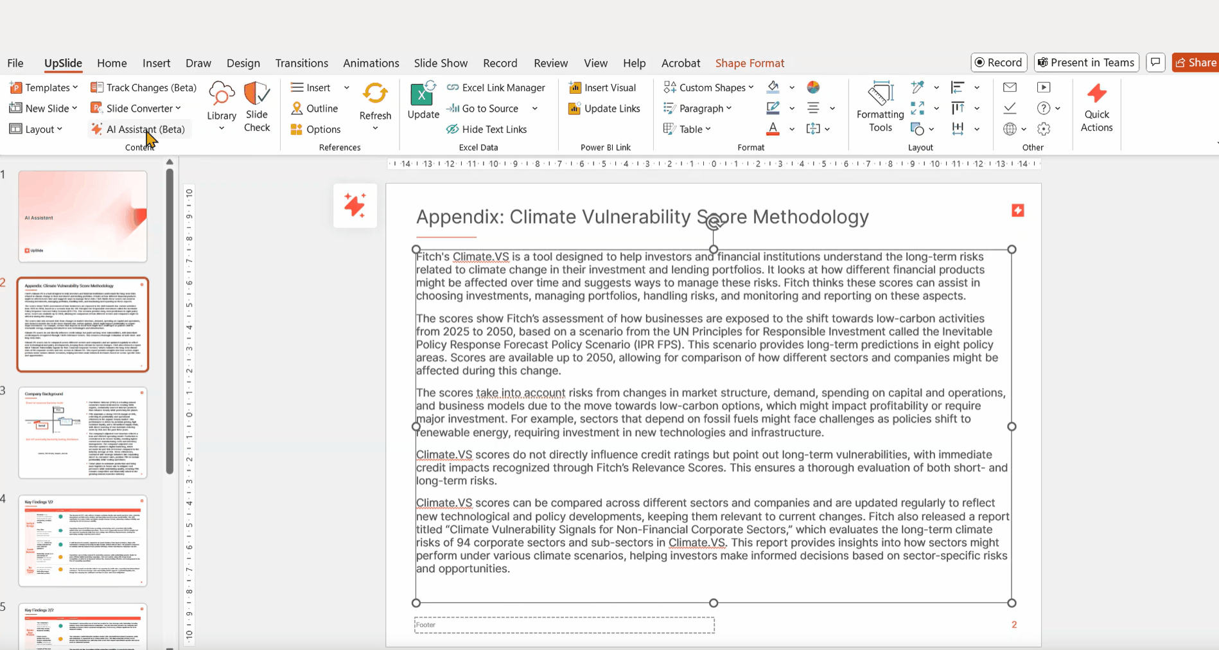Select slide 1 AI Assistant thumbnail
The image size is (1219, 650).
83,216
